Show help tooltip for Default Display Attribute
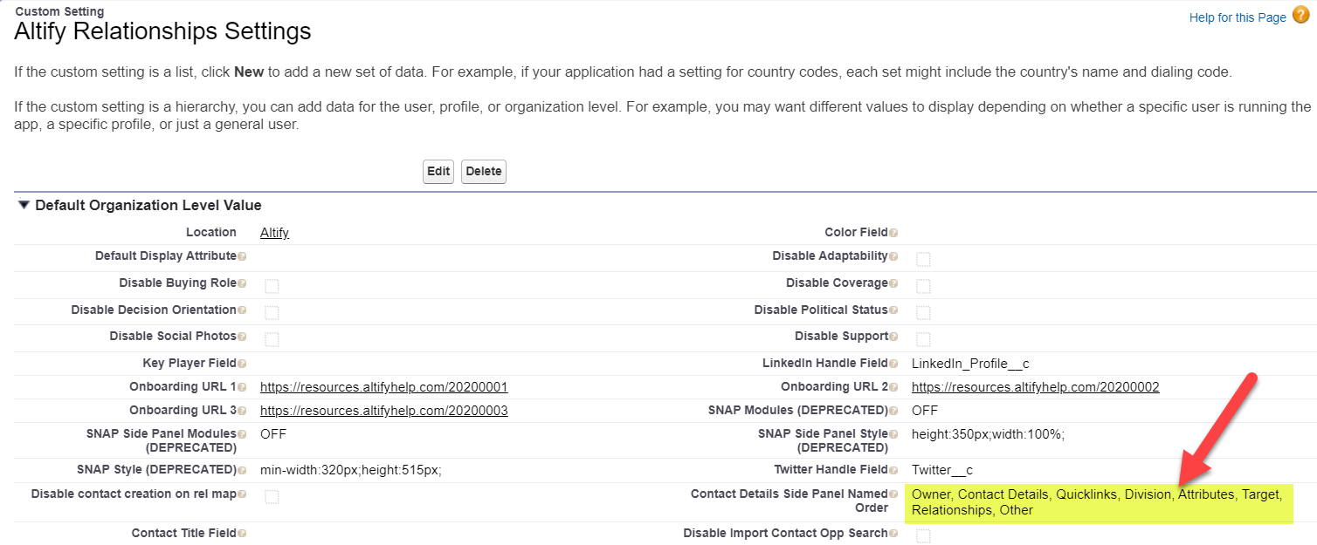1317x545 pixels. pos(242,256)
